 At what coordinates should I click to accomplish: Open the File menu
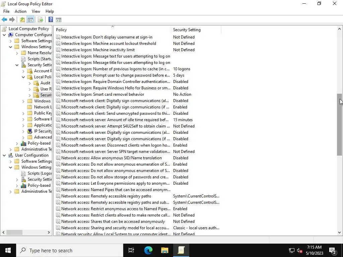click(x=6, y=11)
